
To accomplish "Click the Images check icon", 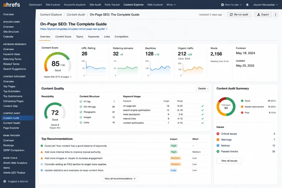I will click(x=81, y=117).
